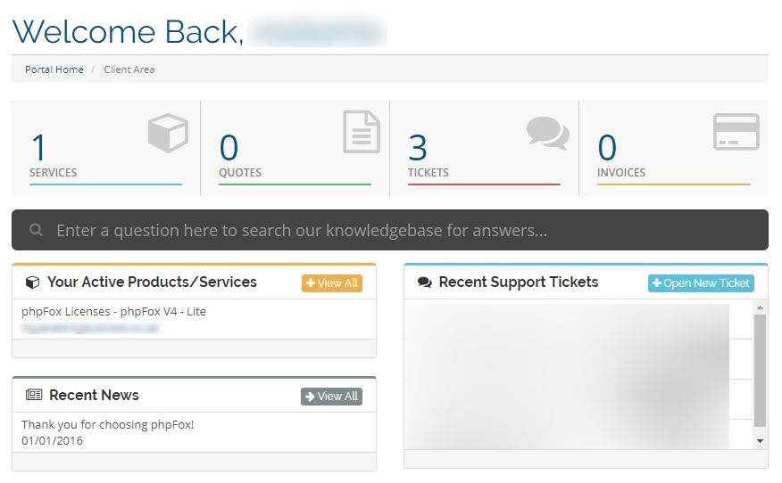
Task: Click the Quotes document icon
Action: 361,132
